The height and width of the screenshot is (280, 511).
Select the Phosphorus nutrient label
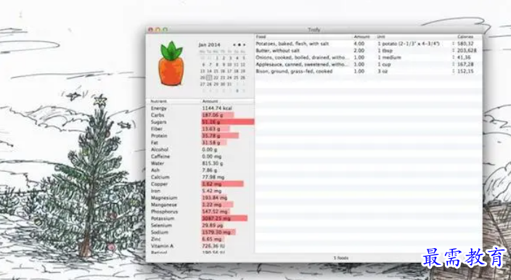[165, 212]
